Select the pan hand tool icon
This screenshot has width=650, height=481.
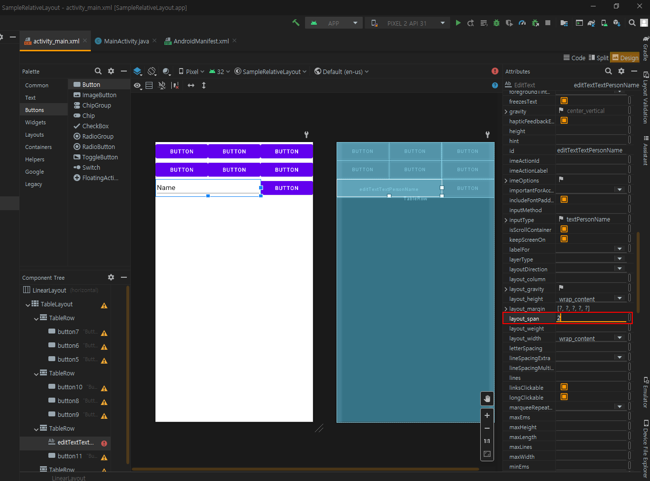(x=487, y=399)
